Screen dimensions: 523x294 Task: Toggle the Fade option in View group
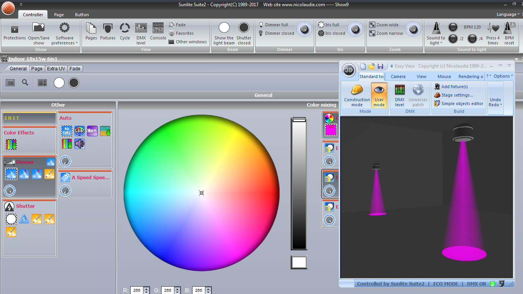click(177, 25)
